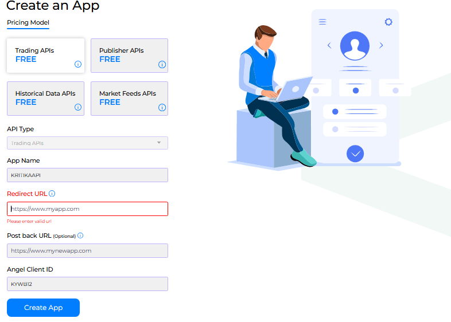Focus the Post back URL field
The height and width of the screenshot is (322, 451).
click(x=87, y=251)
